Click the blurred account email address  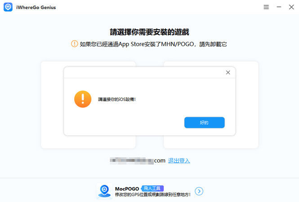click(132, 161)
